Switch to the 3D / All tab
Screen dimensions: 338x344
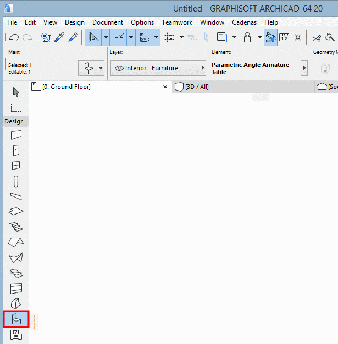[x=243, y=87]
